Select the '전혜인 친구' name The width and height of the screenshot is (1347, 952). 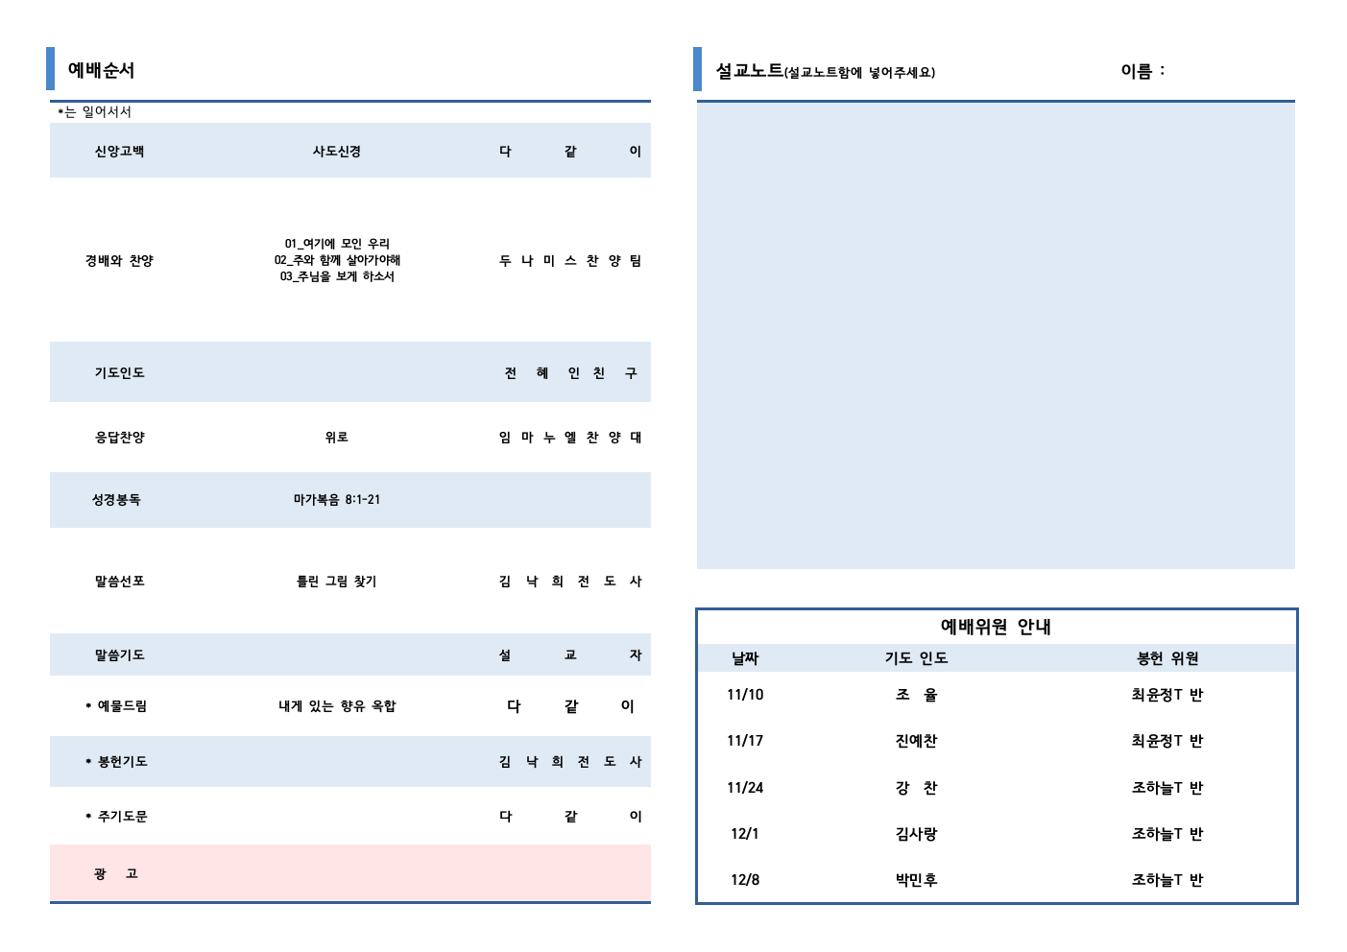click(x=570, y=372)
